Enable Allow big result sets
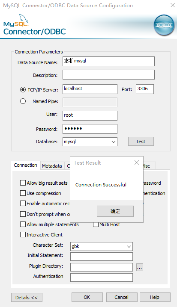The width and height of the screenshot is (177, 307). click(x=23, y=183)
